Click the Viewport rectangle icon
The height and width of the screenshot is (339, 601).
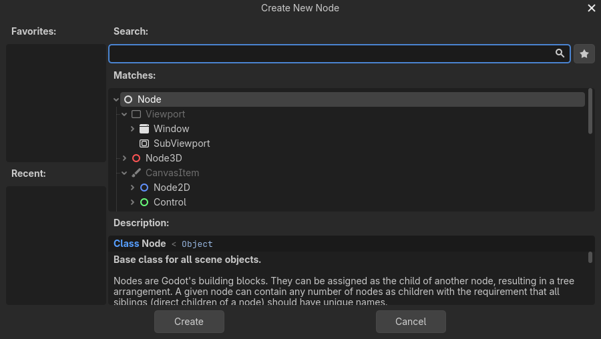tap(136, 114)
